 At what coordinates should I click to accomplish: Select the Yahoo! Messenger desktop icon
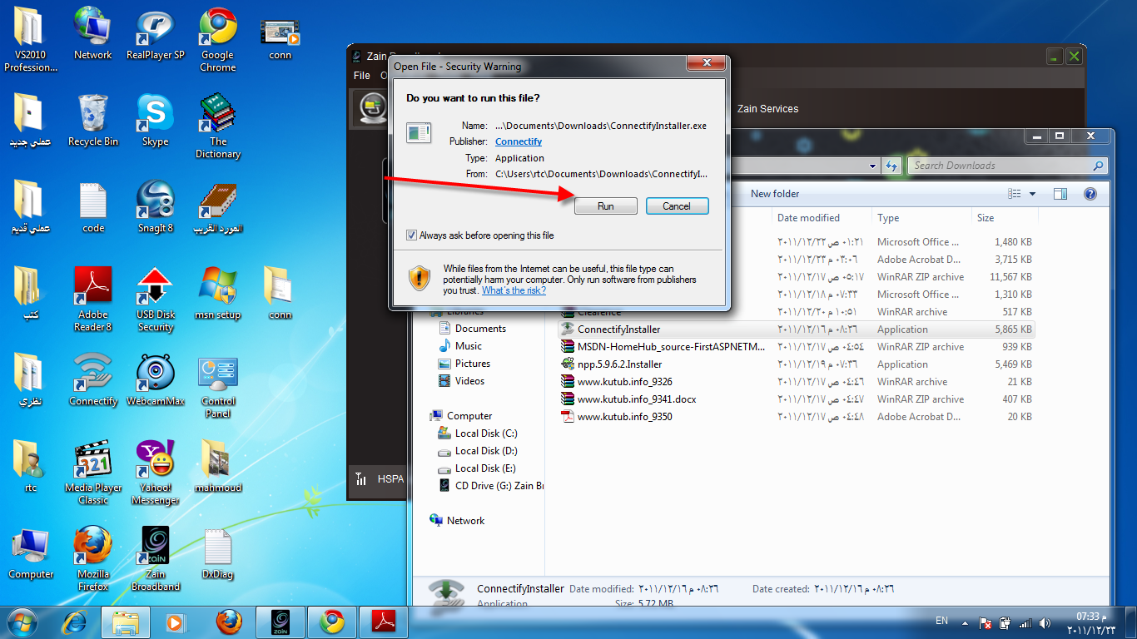(x=156, y=472)
